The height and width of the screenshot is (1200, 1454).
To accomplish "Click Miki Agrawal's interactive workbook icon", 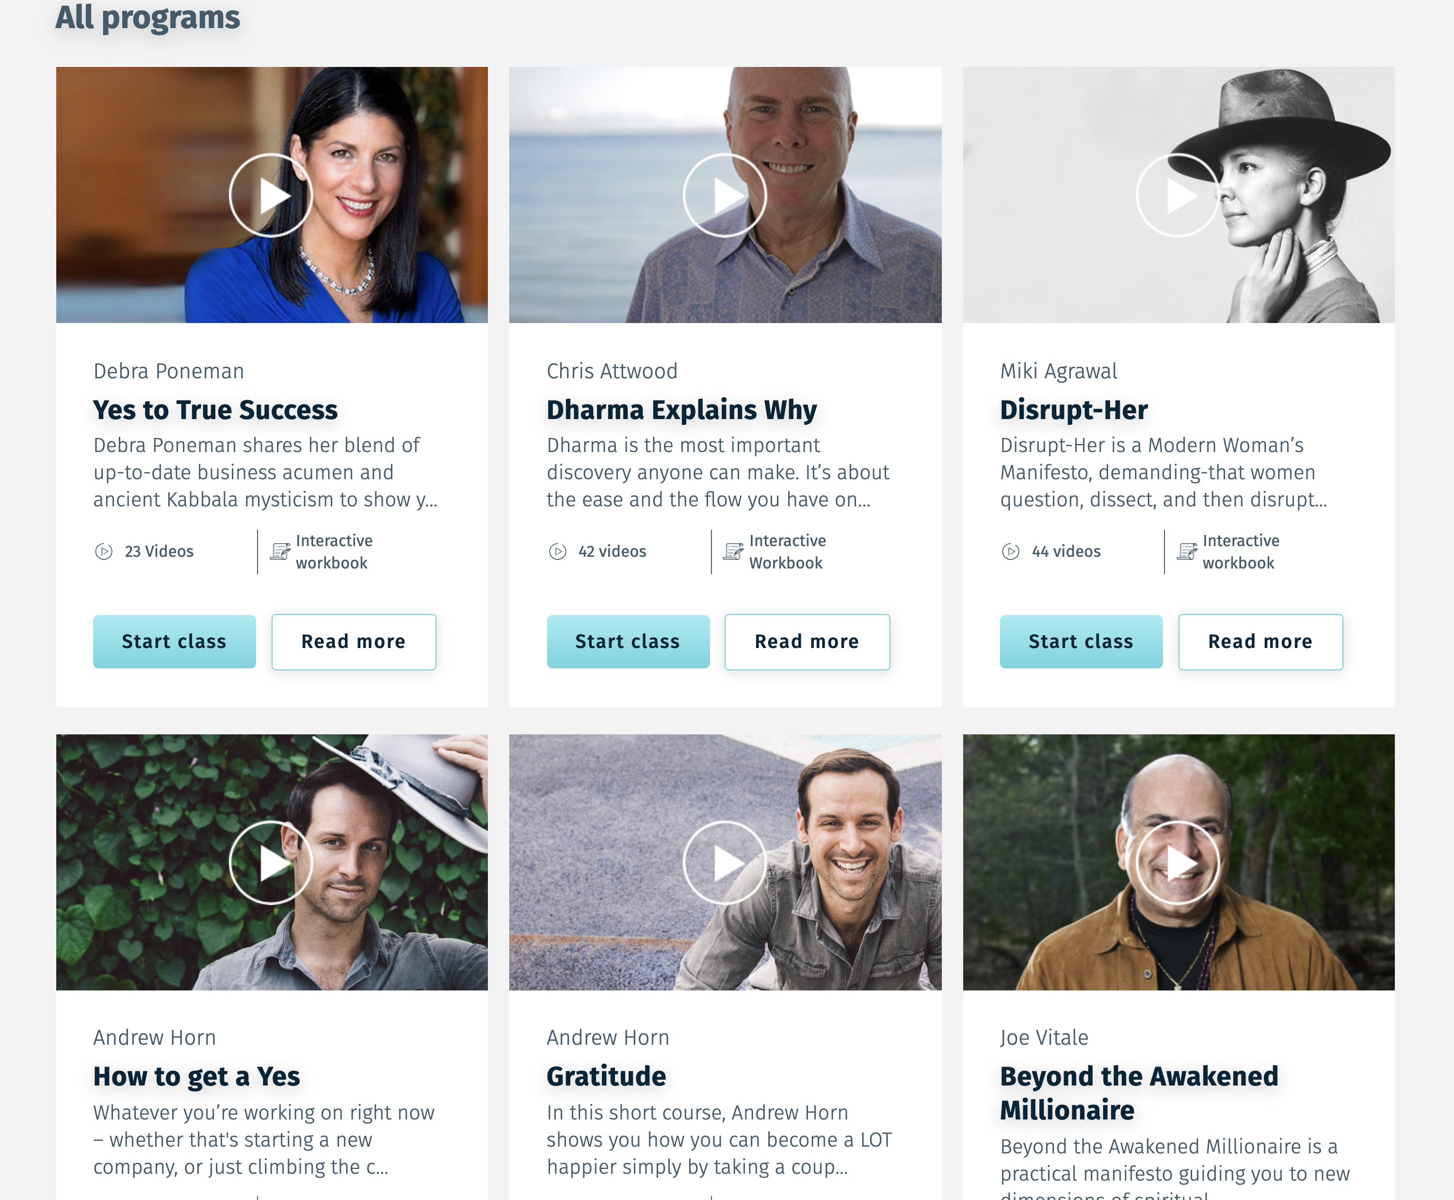I will pos(1187,551).
